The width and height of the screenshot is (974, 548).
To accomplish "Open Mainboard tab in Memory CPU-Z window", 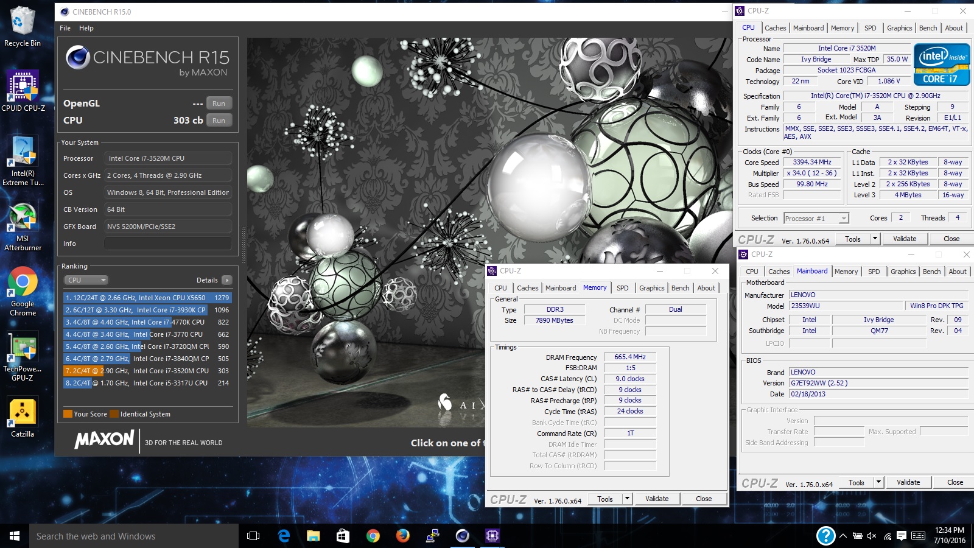I will point(560,288).
